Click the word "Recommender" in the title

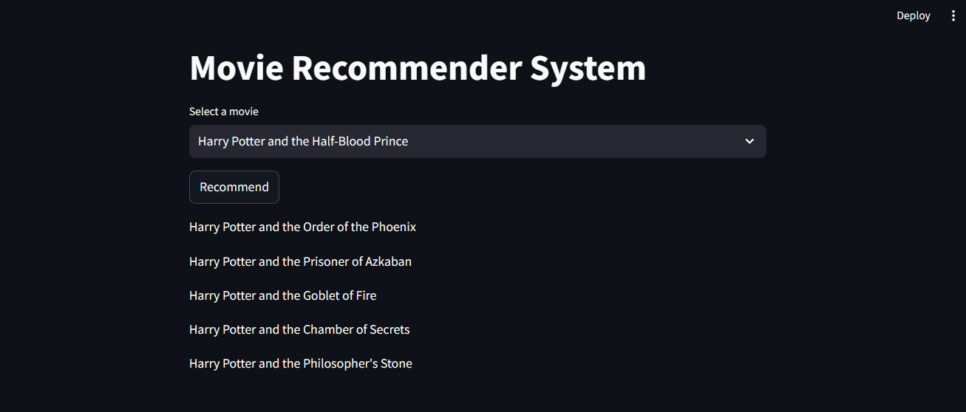click(407, 68)
